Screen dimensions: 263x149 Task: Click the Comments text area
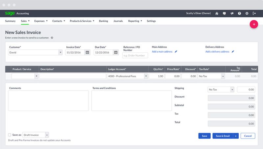[x=48, y=101]
